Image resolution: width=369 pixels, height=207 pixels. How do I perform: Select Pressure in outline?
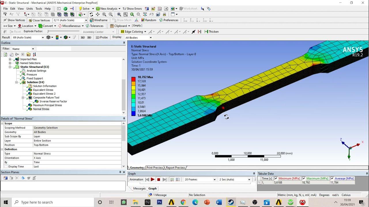(32, 74)
